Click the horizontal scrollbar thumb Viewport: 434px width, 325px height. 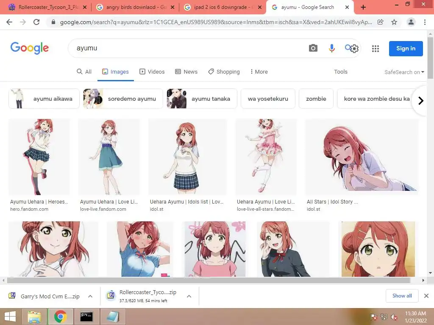tap(209, 280)
